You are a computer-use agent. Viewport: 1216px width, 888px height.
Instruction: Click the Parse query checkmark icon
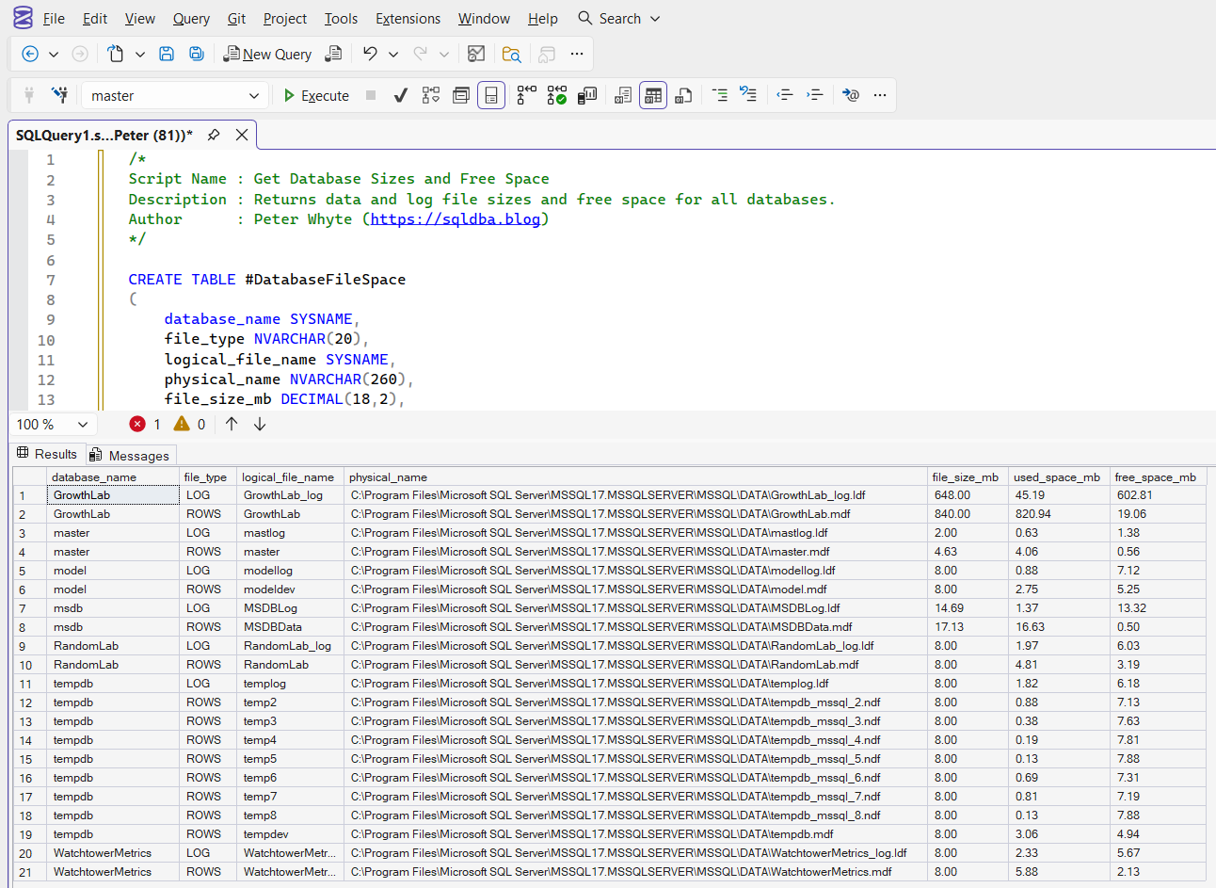400,95
